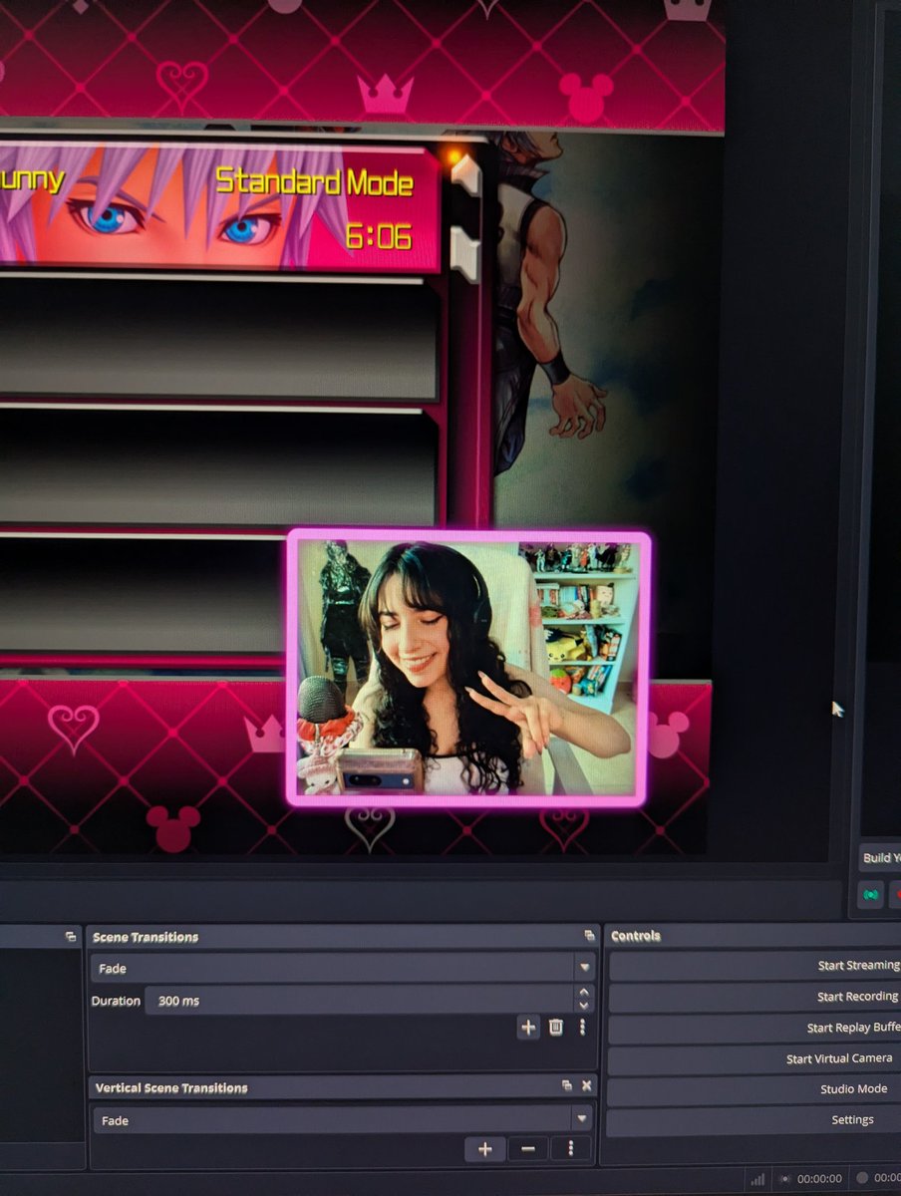The image size is (901, 1196).
Task: Open Settings from Controls dock
Action: 853,1120
